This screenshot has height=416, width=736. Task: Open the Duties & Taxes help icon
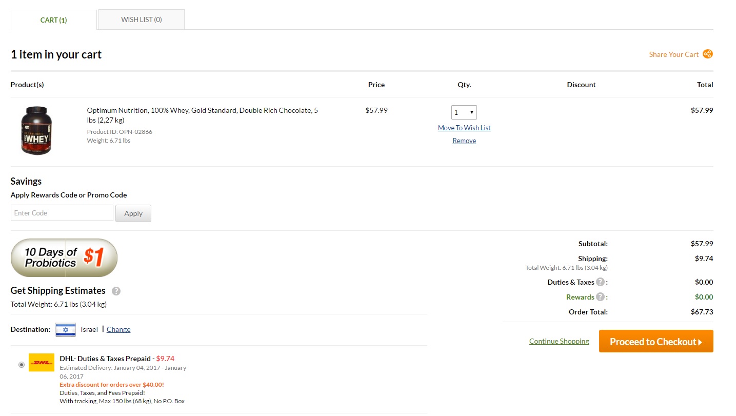coord(600,282)
